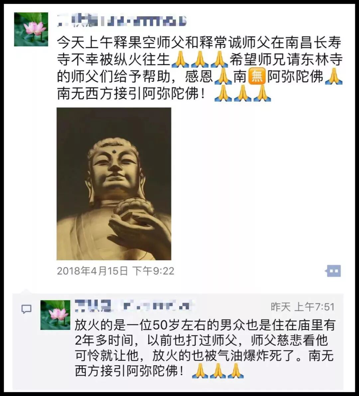The height and width of the screenshot is (396, 359).
Task: Select the comment line starting 放火的是一位50岁
Action: pos(205,325)
